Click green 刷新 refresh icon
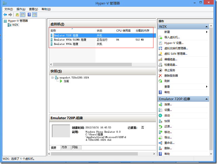This screenshot has width=217, height=164. 160,81
